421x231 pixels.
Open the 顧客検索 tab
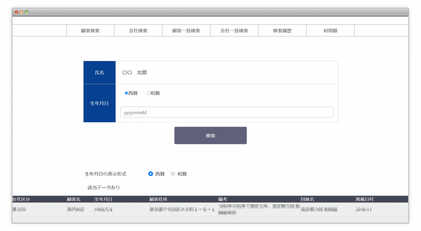[90, 31]
